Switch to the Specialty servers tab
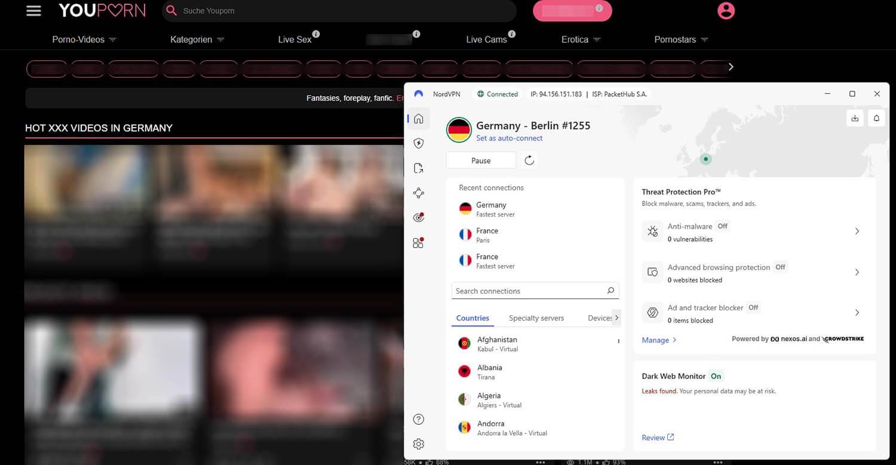This screenshot has height=465, width=896. pyautogui.click(x=536, y=318)
